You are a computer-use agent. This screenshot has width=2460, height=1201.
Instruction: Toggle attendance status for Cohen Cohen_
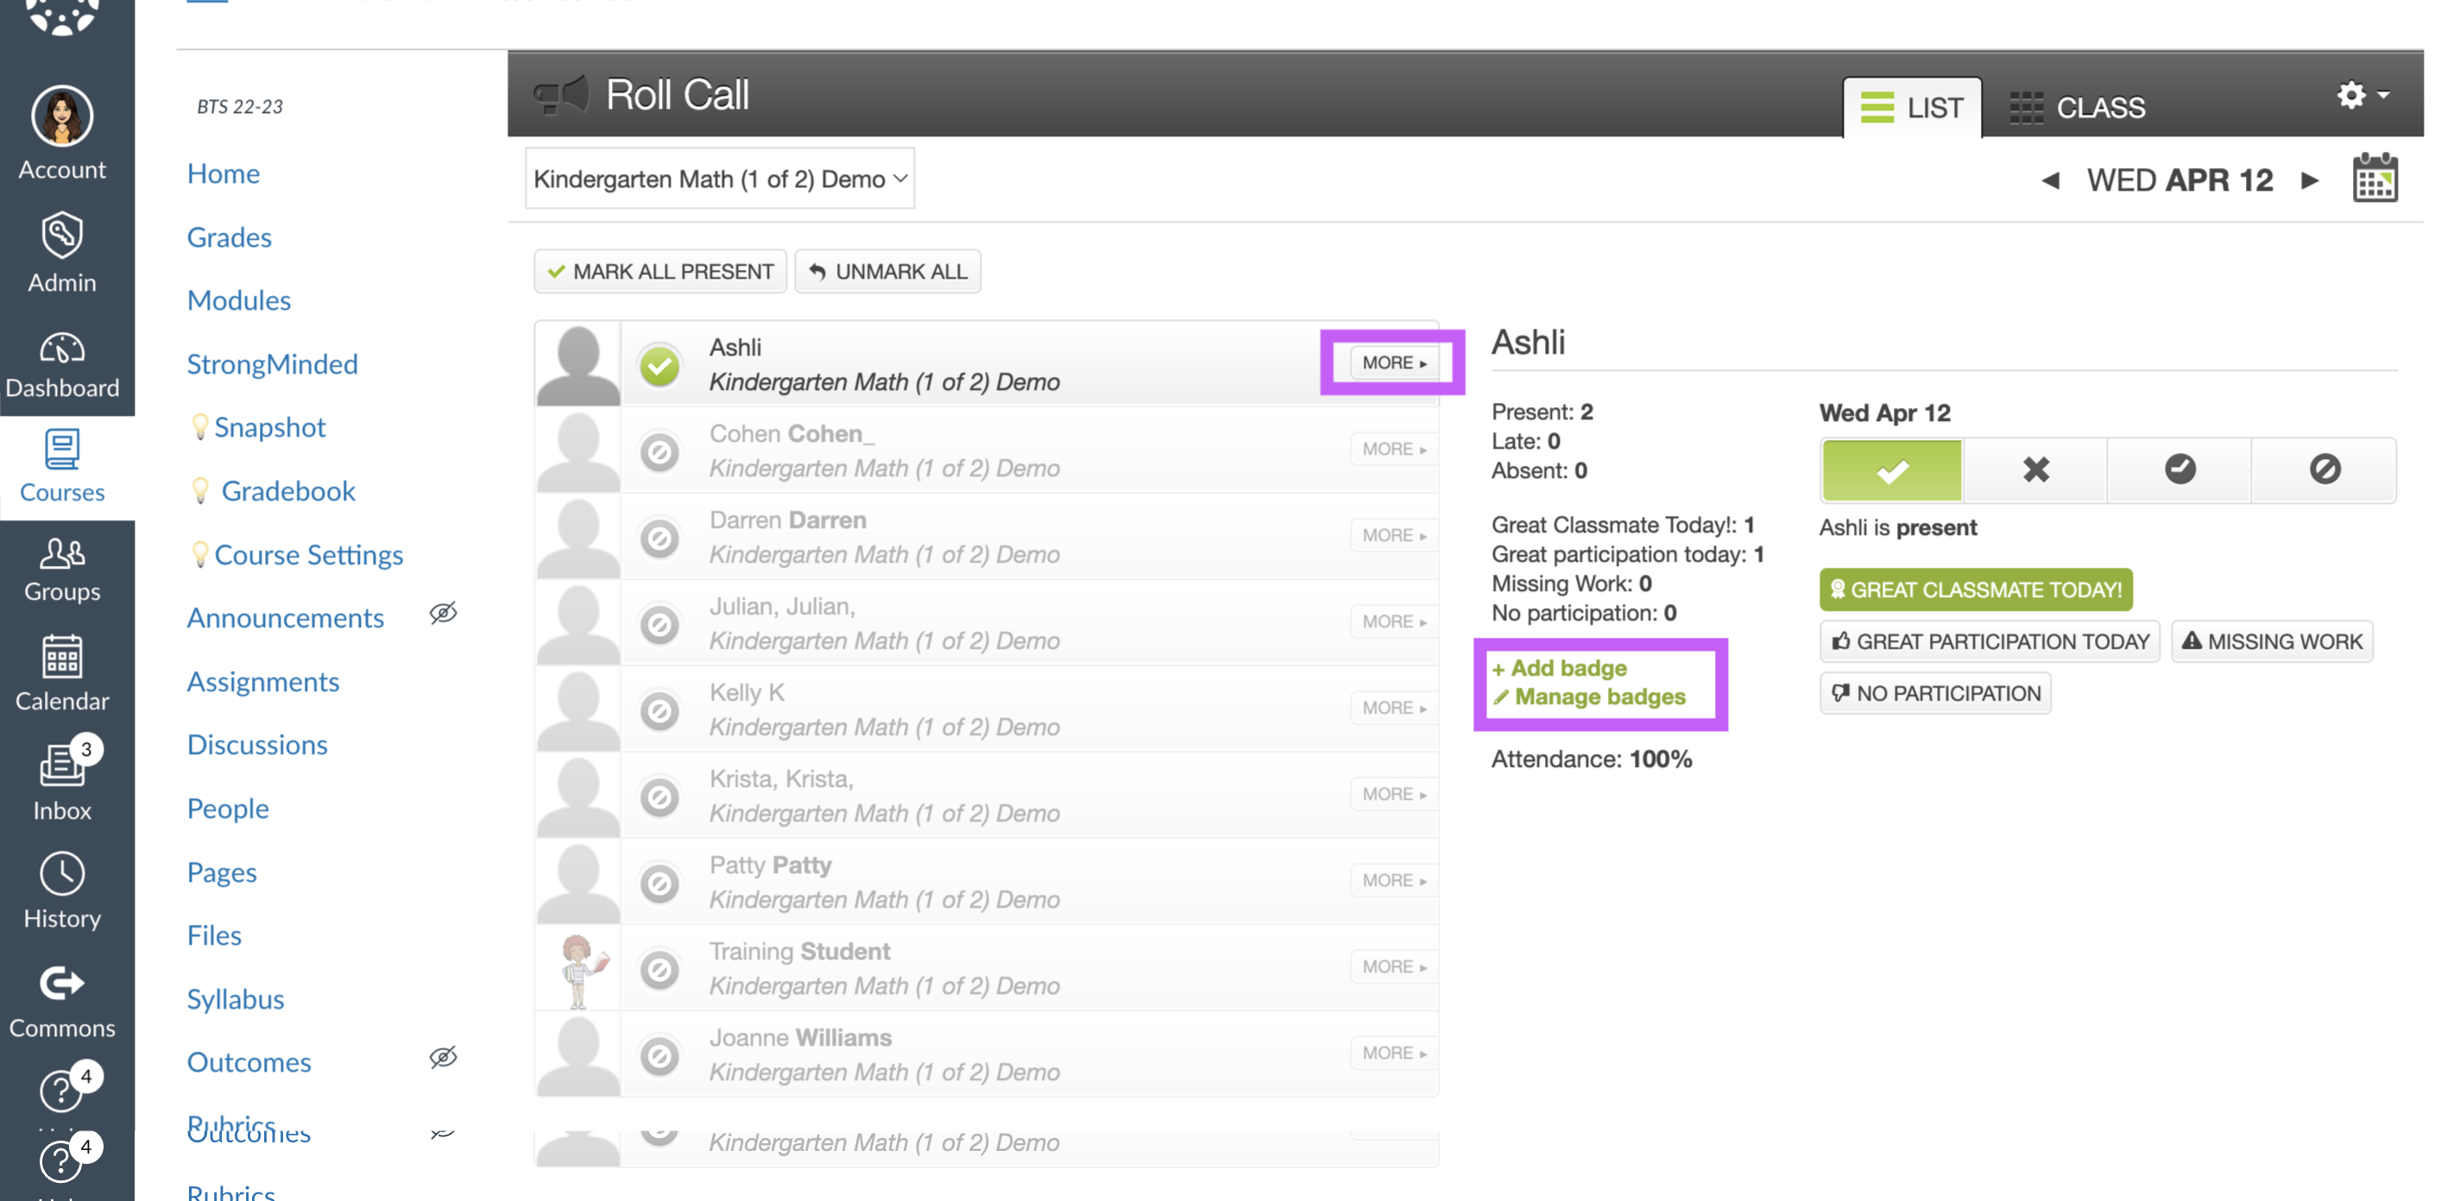pyautogui.click(x=659, y=451)
